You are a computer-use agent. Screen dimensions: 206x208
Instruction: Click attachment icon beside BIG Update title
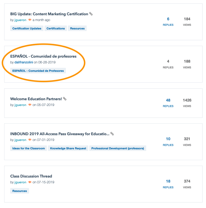91,14
